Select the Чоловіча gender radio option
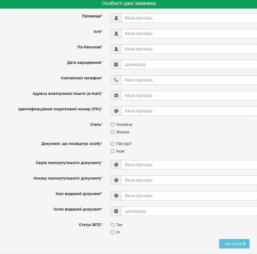 (x=112, y=125)
